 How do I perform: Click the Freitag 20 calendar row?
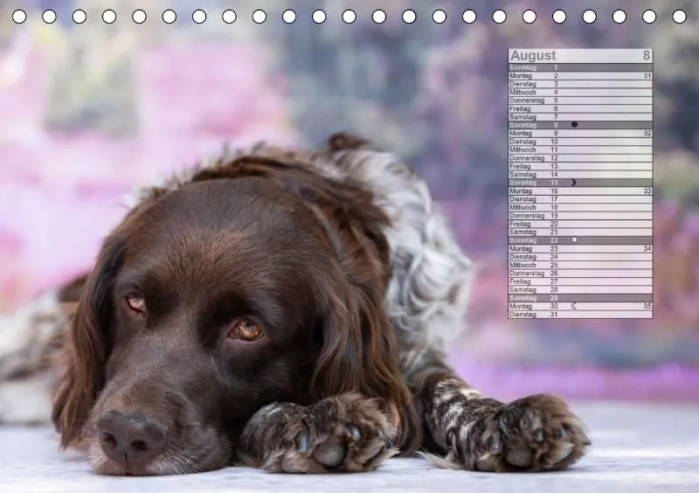(x=580, y=224)
